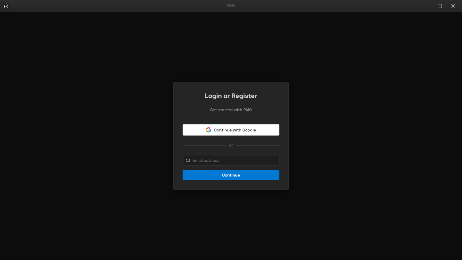Click the Continue with Google button
The height and width of the screenshot is (260, 462).
231,130
